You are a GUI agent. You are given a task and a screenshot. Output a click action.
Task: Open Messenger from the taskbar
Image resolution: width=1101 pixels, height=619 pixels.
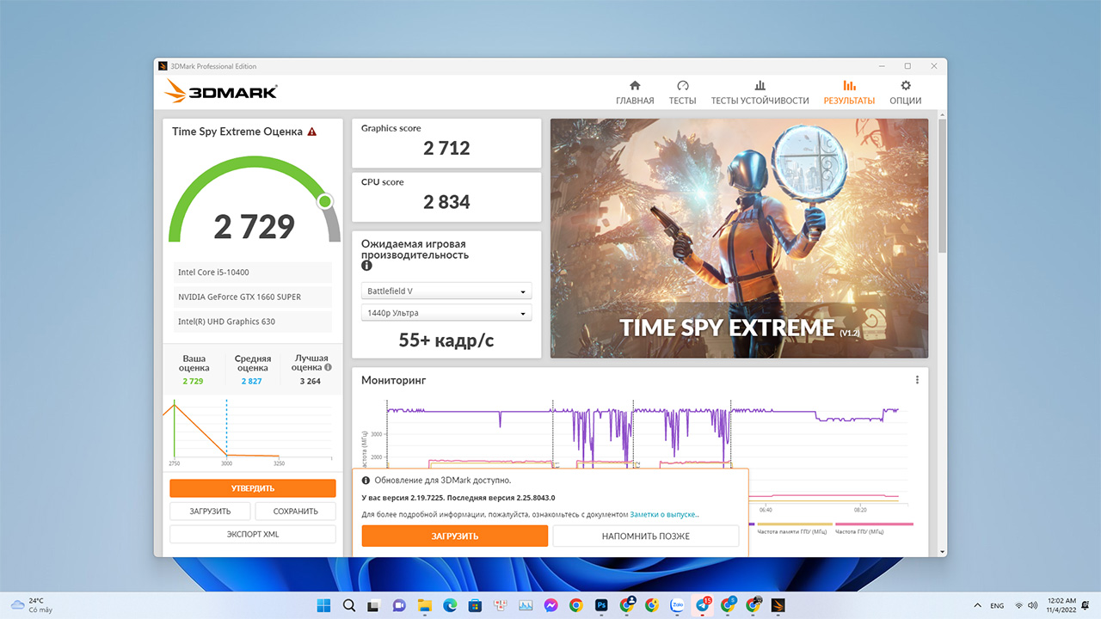pos(550,605)
